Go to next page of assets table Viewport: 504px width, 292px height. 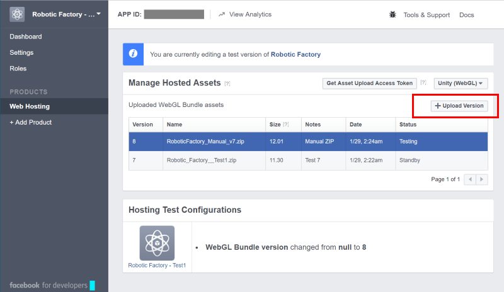click(482, 179)
